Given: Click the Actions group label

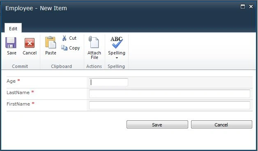Looking at the screenshot, I should point(94,66).
